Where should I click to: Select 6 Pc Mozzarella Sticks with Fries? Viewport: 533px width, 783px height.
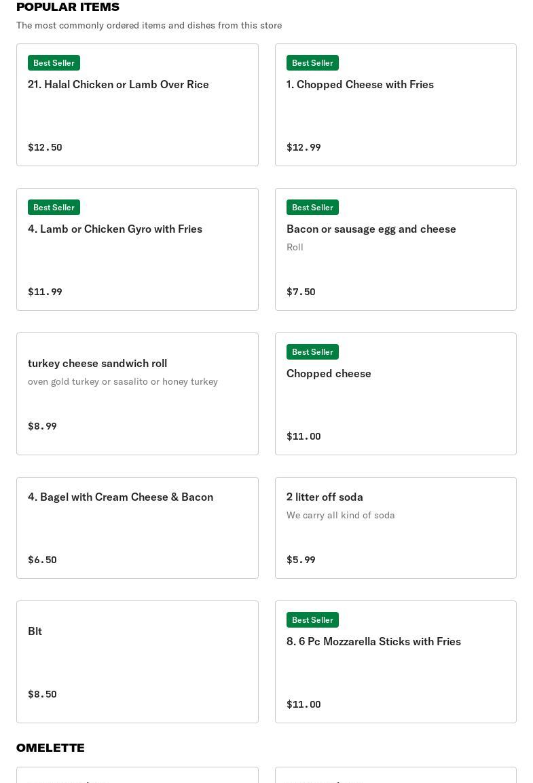click(396, 662)
